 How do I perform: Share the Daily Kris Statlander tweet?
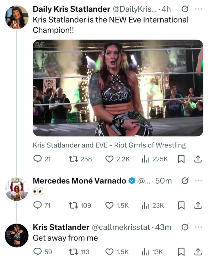coord(197,159)
